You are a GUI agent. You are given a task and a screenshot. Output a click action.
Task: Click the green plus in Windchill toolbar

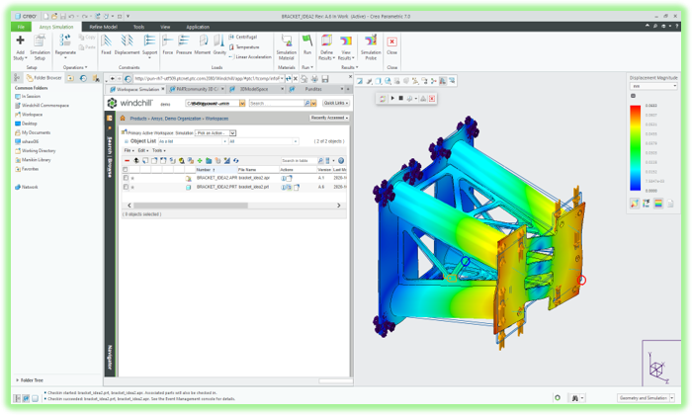point(200,160)
